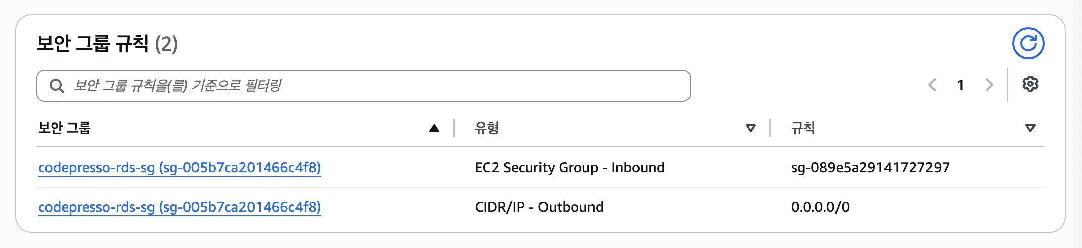The height and width of the screenshot is (248, 1082).
Task: Select the CIDR/IP - Outbound cell
Action: pyautogui.click(x=539, y=207)
